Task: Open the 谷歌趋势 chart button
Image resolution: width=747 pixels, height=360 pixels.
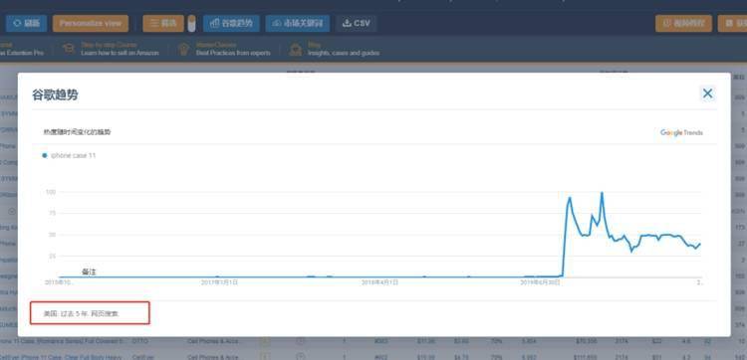Action: [231, 23]
